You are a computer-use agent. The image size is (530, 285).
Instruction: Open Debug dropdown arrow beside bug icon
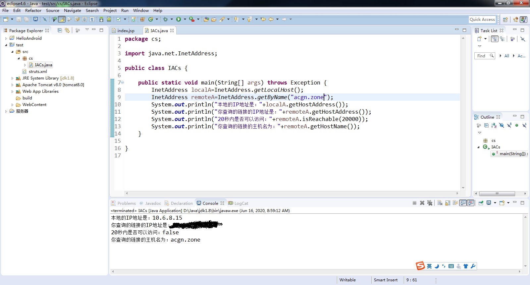[172, 19]
